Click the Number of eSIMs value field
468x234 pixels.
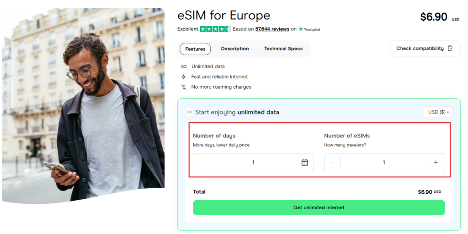(384, 162)
